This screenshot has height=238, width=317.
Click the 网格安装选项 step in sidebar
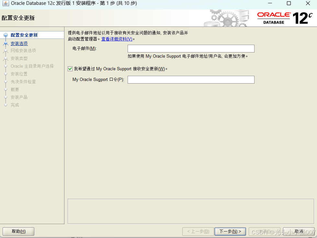point(23,51)
